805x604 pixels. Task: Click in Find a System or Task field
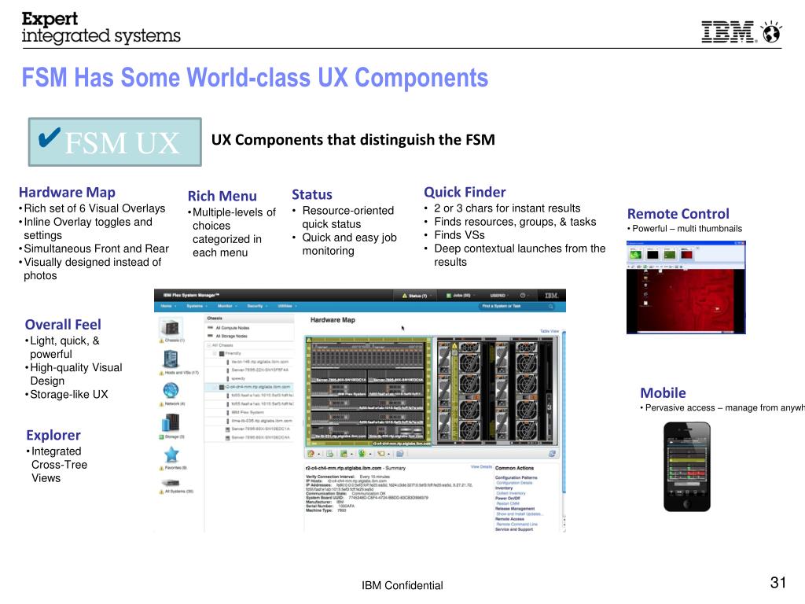[x=517, y=306]
